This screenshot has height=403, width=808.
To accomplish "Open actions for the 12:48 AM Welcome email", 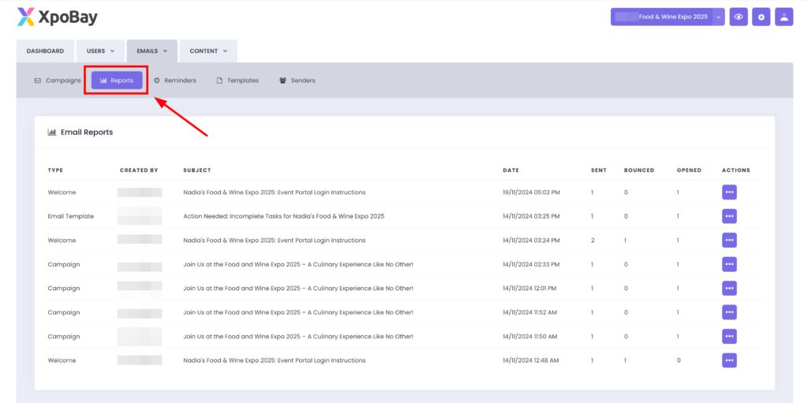I will point(729,360).
